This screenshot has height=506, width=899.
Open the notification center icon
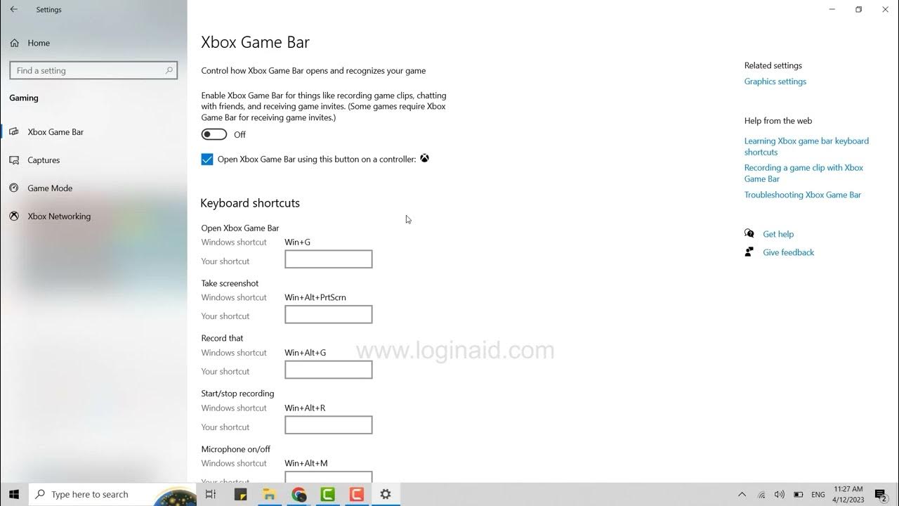[x=881, y=495]
